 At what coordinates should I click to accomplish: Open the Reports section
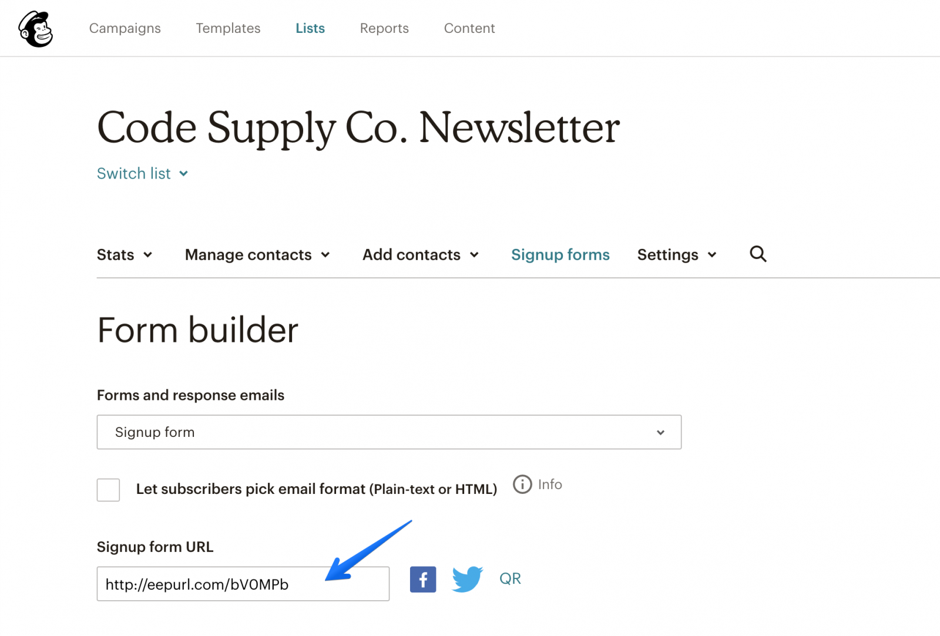[x=384, y=28]
